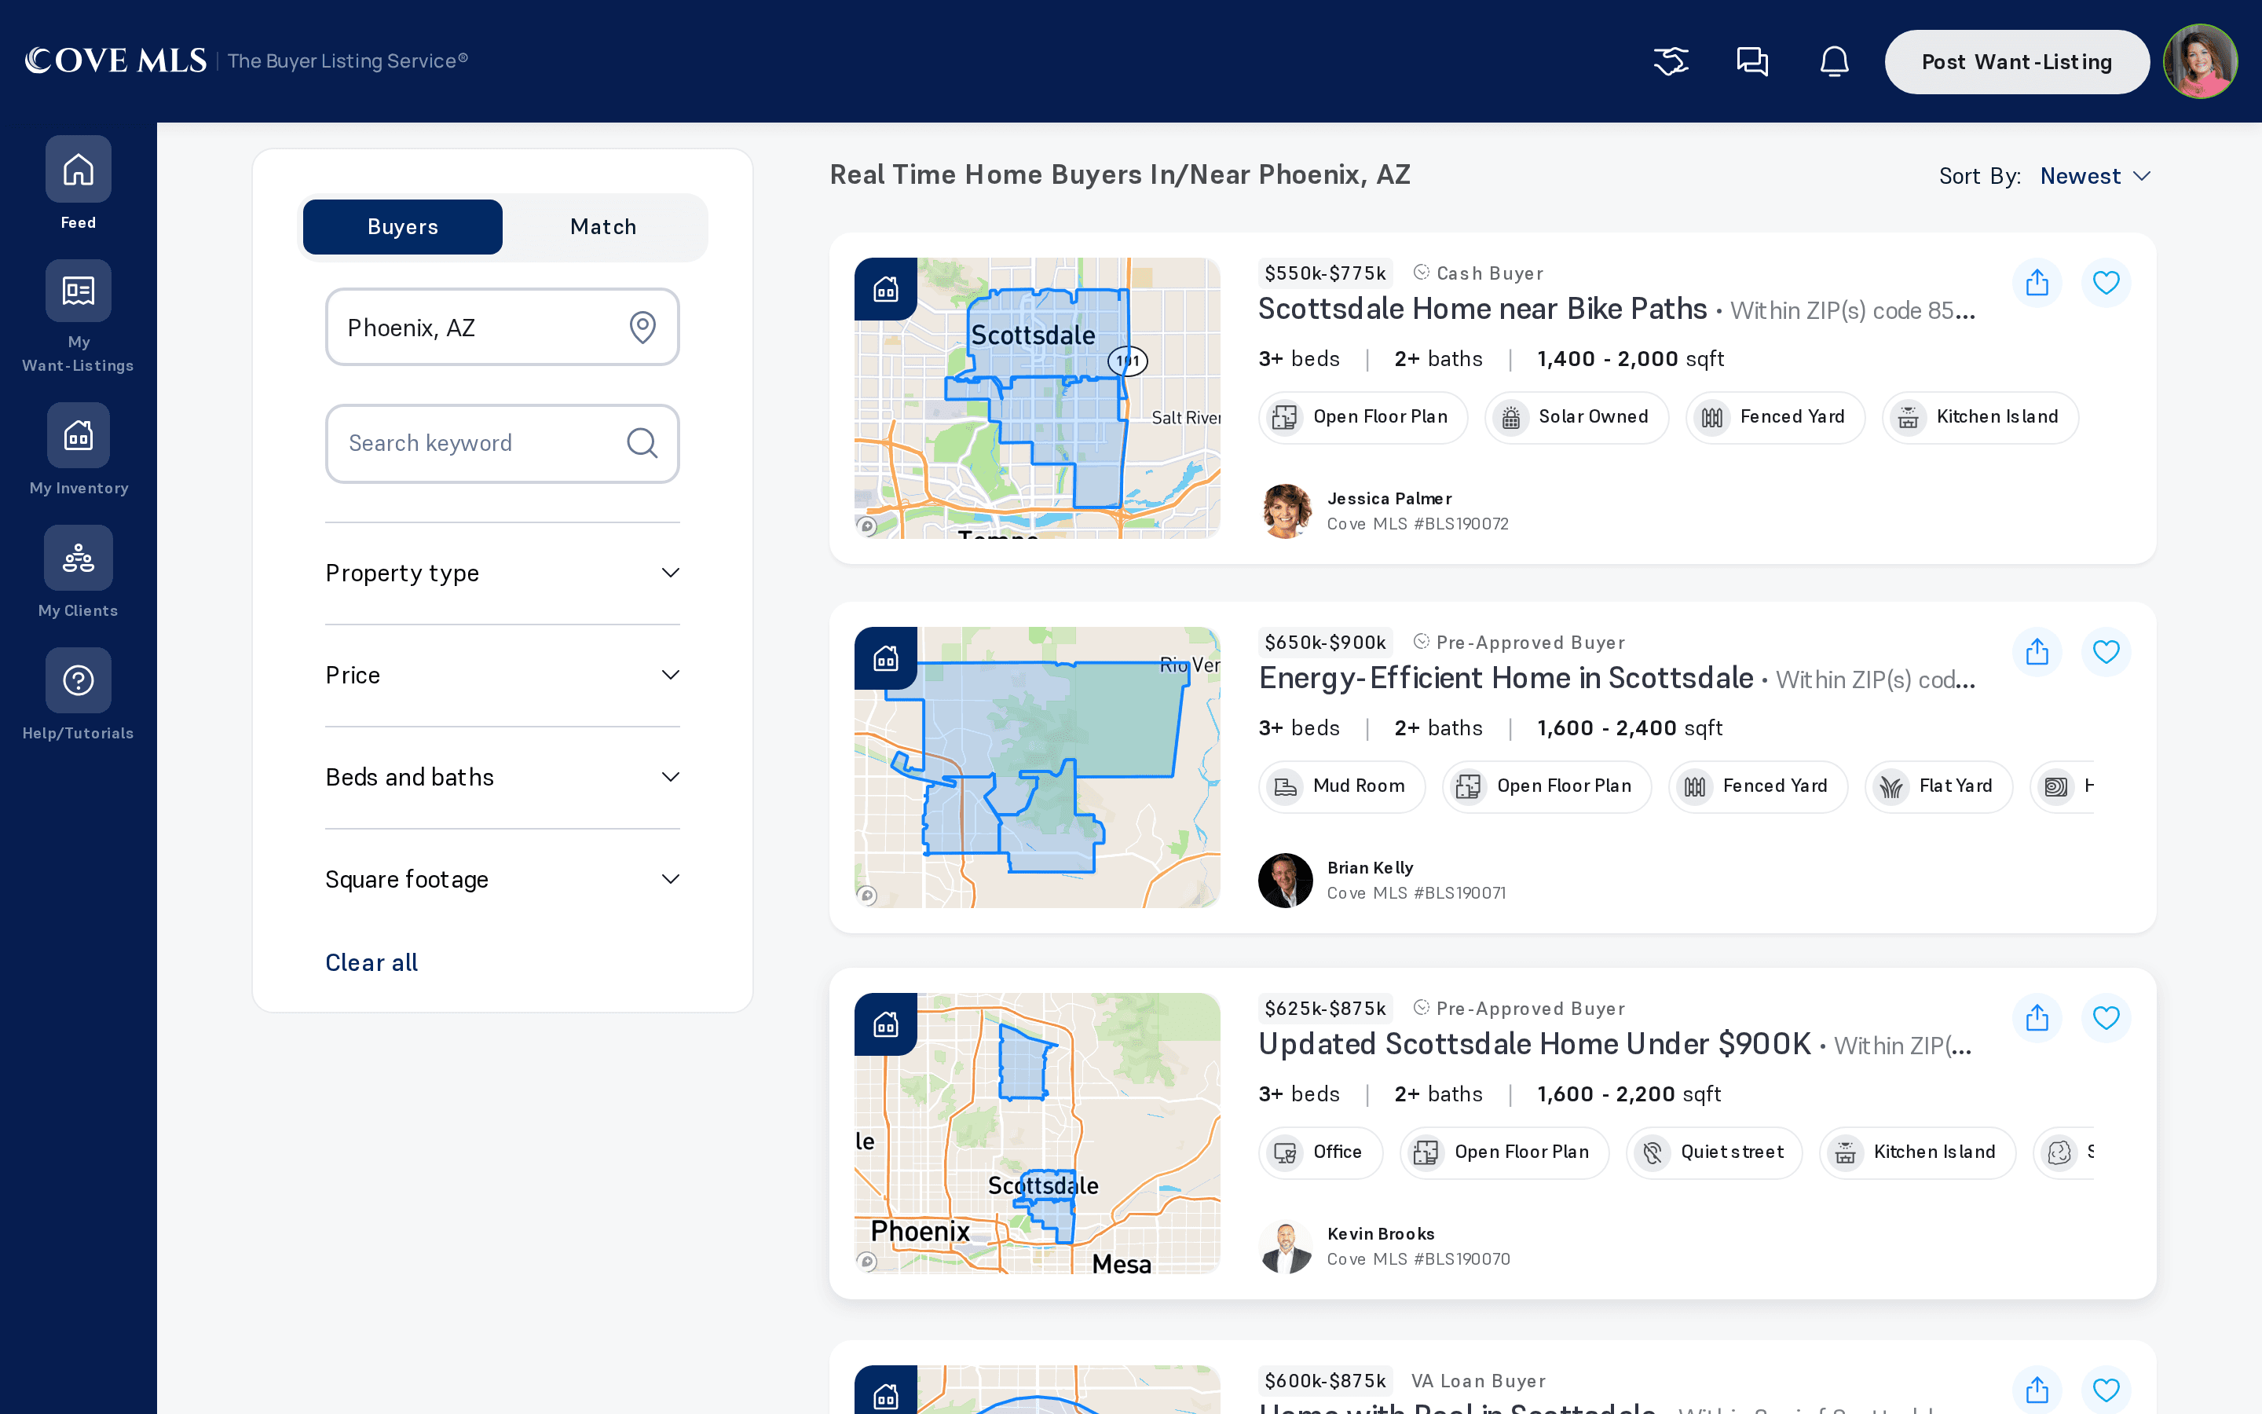
Task: Share the Energy-Efficient Home in Scottsdale listing
Action: point(2037,652)
